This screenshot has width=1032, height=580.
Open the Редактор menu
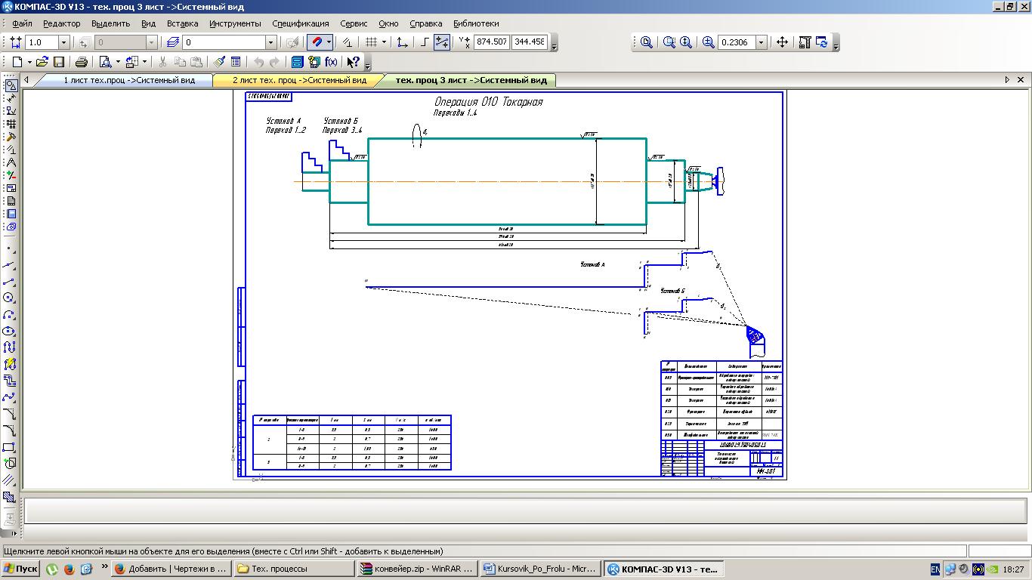coord(62,23)
